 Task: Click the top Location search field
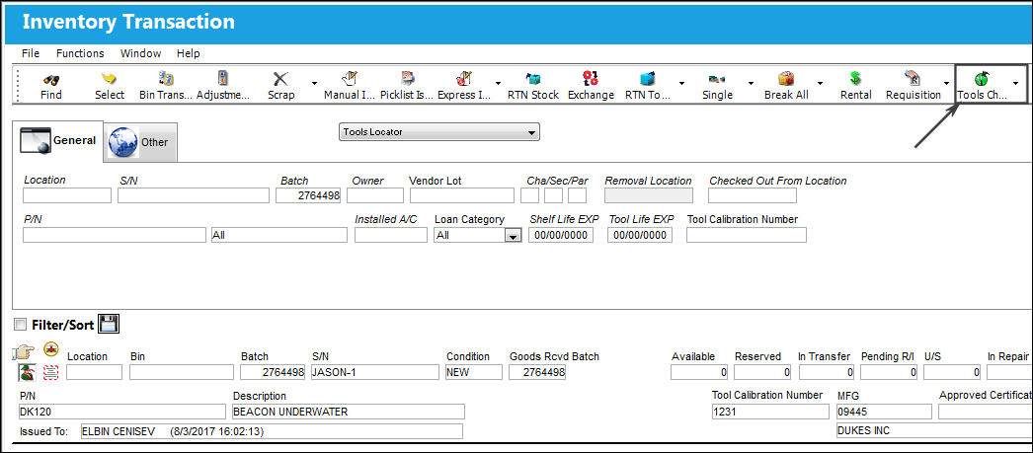click(x=67, y=195)
